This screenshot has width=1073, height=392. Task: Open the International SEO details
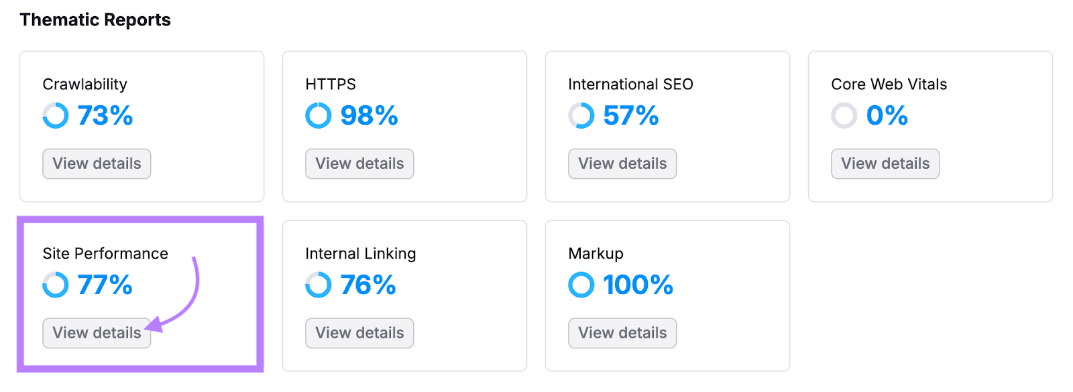(622, 164)
